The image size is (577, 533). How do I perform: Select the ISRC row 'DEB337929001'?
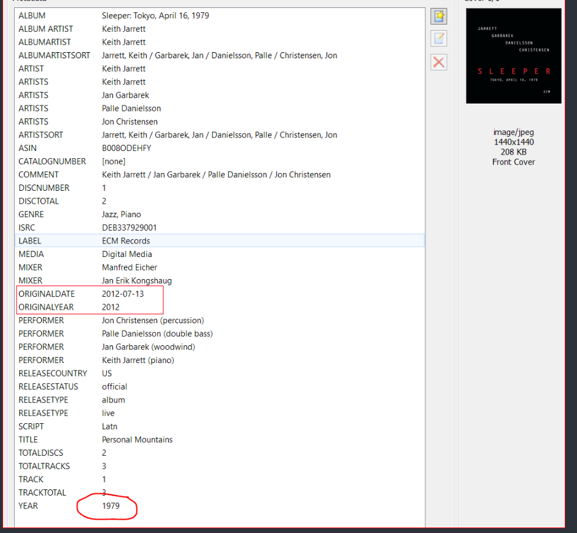point(220,228)
